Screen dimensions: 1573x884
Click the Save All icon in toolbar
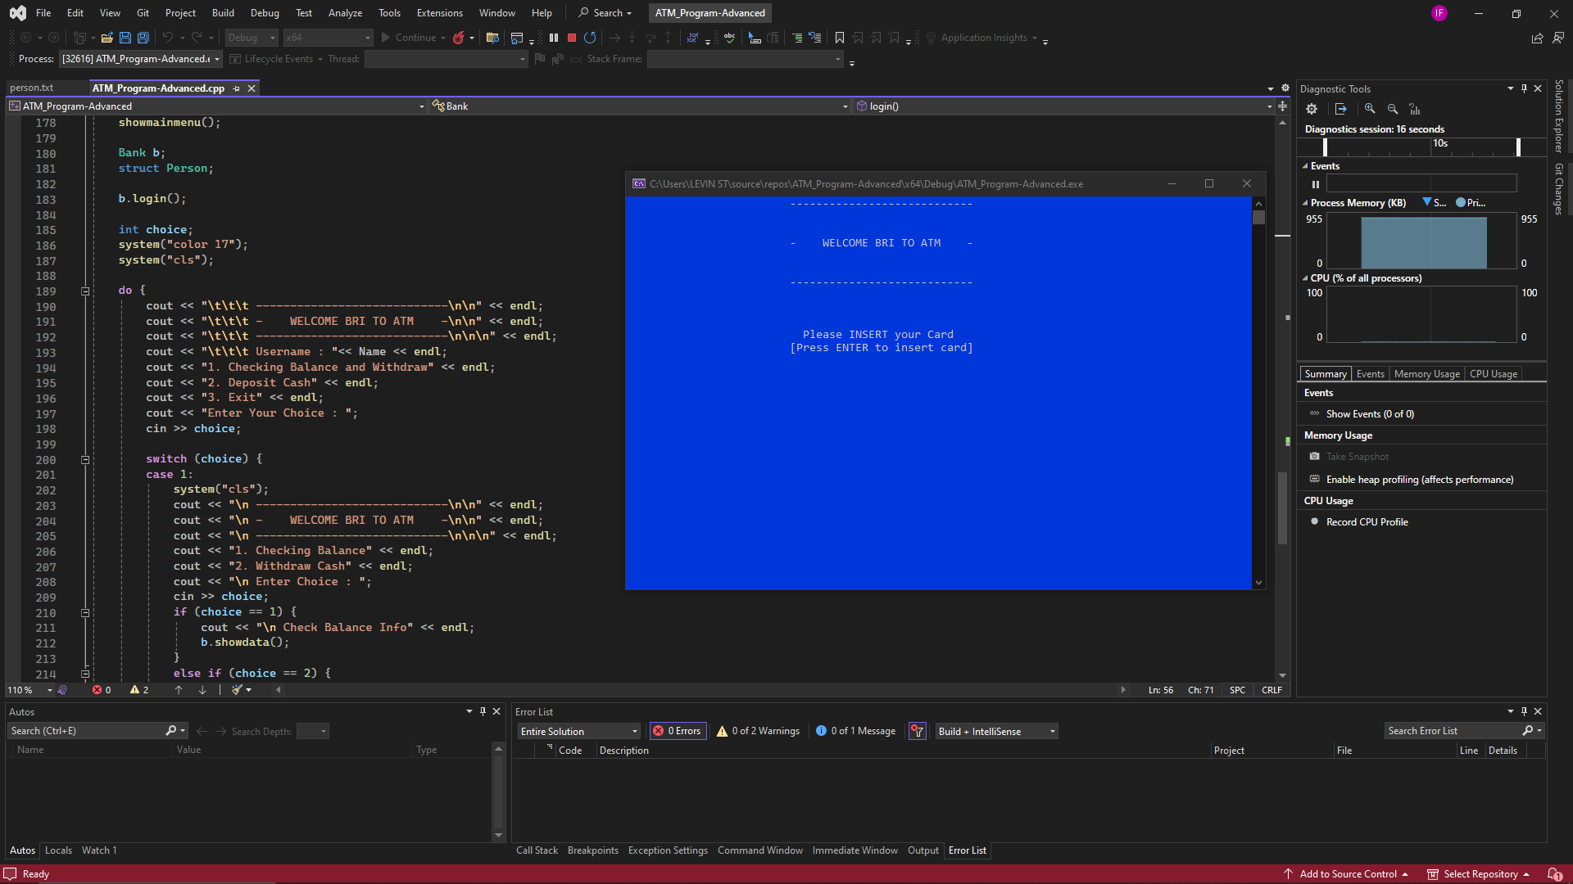point(143,38)
